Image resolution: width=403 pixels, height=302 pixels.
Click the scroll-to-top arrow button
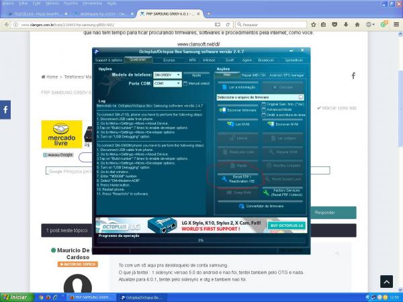click(x=387, y=282)
